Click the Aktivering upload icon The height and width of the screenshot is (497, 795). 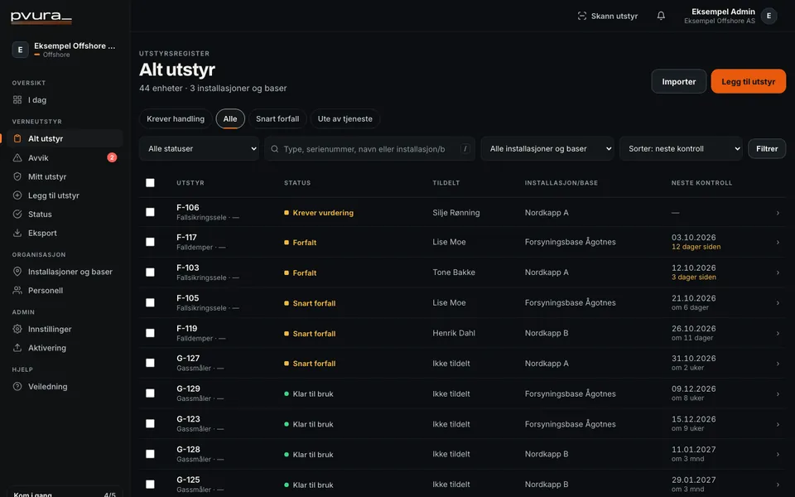pos(17,347)
